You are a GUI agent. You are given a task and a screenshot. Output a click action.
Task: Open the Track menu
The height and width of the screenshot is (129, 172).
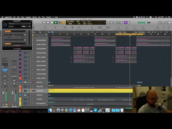click(23, 17)
